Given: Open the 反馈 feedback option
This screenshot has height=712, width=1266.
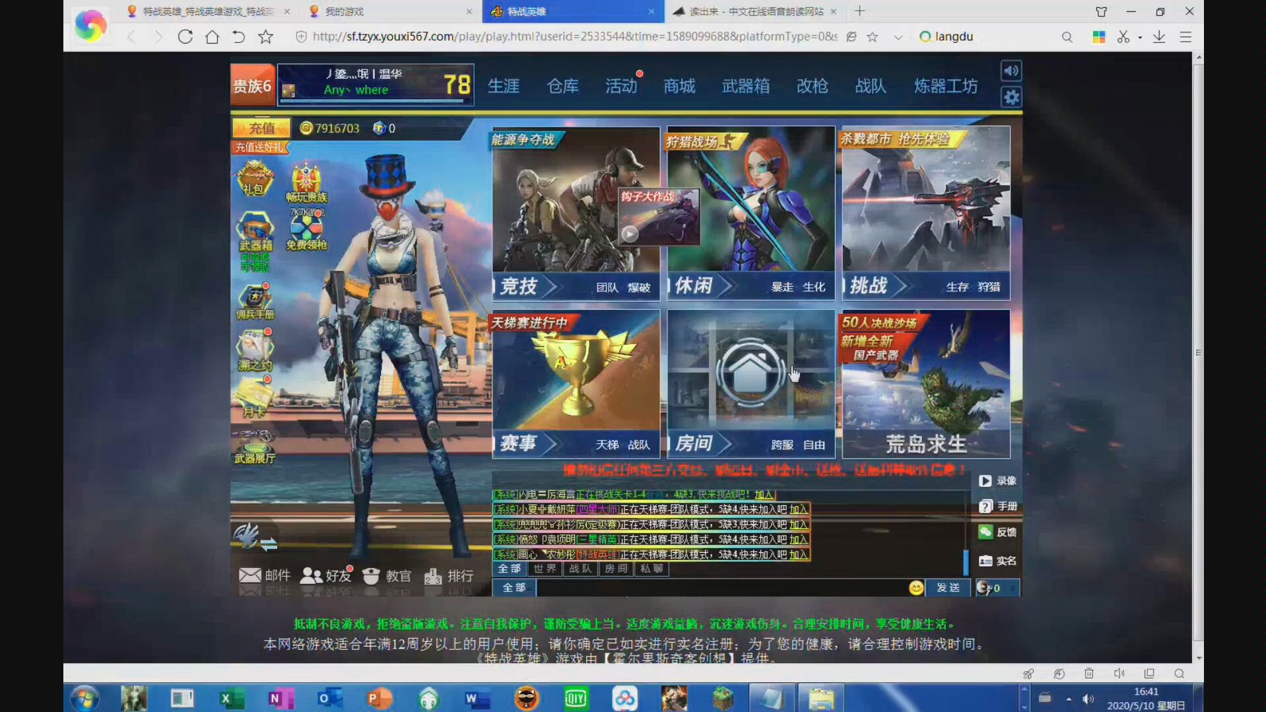Looking at the screenshot, I should click(x=997, y=532).
